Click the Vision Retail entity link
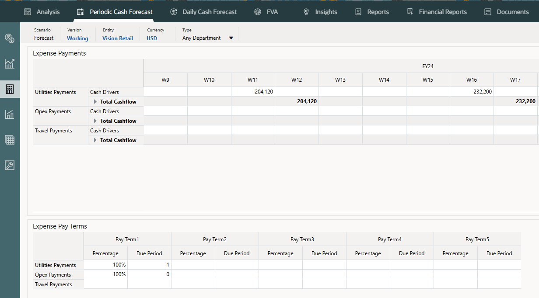The width and height of the screenshot is (539, 298). point(118,38)
